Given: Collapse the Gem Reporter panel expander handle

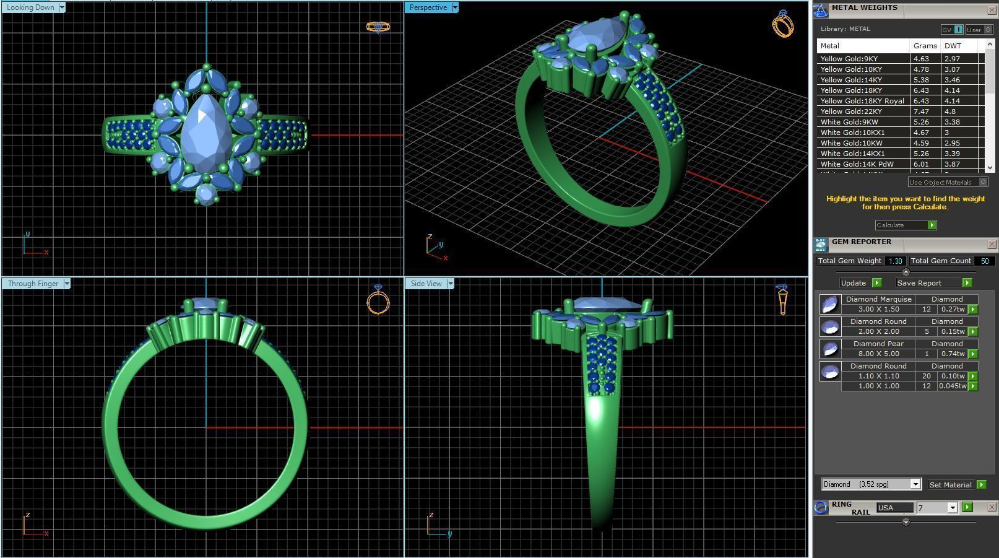Looking at the screenshot, I should [x=906, y=272].
